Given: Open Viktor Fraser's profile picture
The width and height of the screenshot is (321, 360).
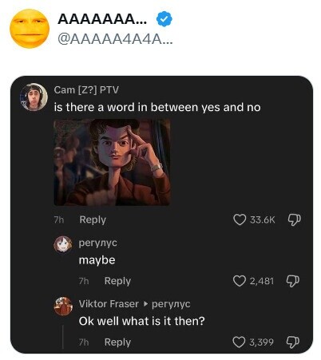Looking at the screenshot, I should point(63,306).
